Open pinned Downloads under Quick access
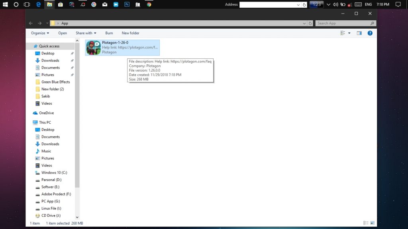408x229 pixels. coord(50,60)
